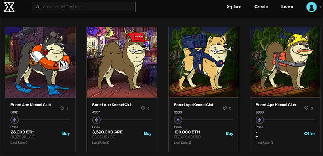The width and height of the screenshot is (323, 156).
Task: Open the rocket launcher dog thumbnail
Action: click(x=203, y=62)
